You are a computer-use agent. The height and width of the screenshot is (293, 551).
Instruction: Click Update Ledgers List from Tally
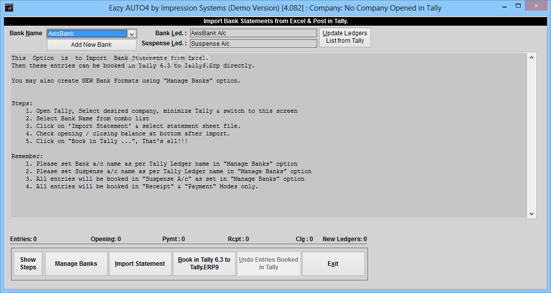[345, 37]
